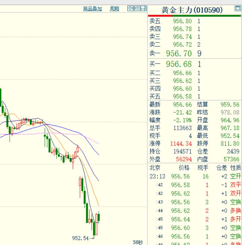Click the left arrow navigation icon
Image resolution: width=242 pixels, height=245 pixels.
pos(131,8)
